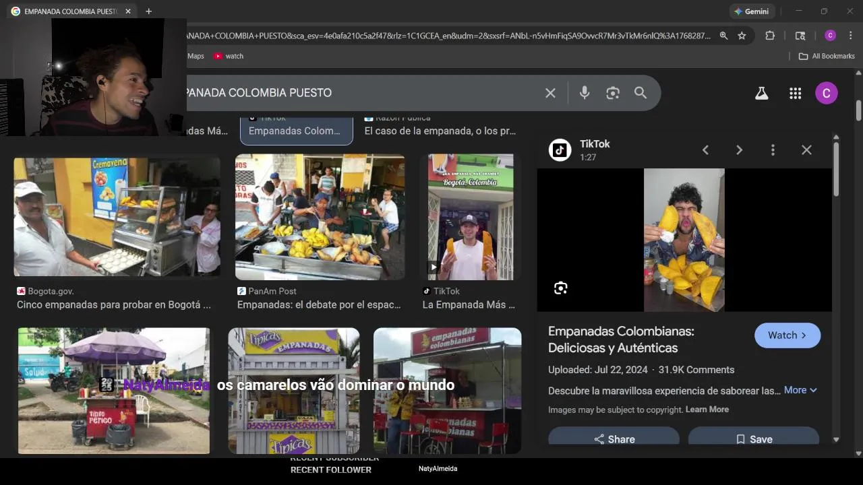Open the All Bookmarks folder
The width and height of the screenshot is (863, 485).
tap(827, 56)
